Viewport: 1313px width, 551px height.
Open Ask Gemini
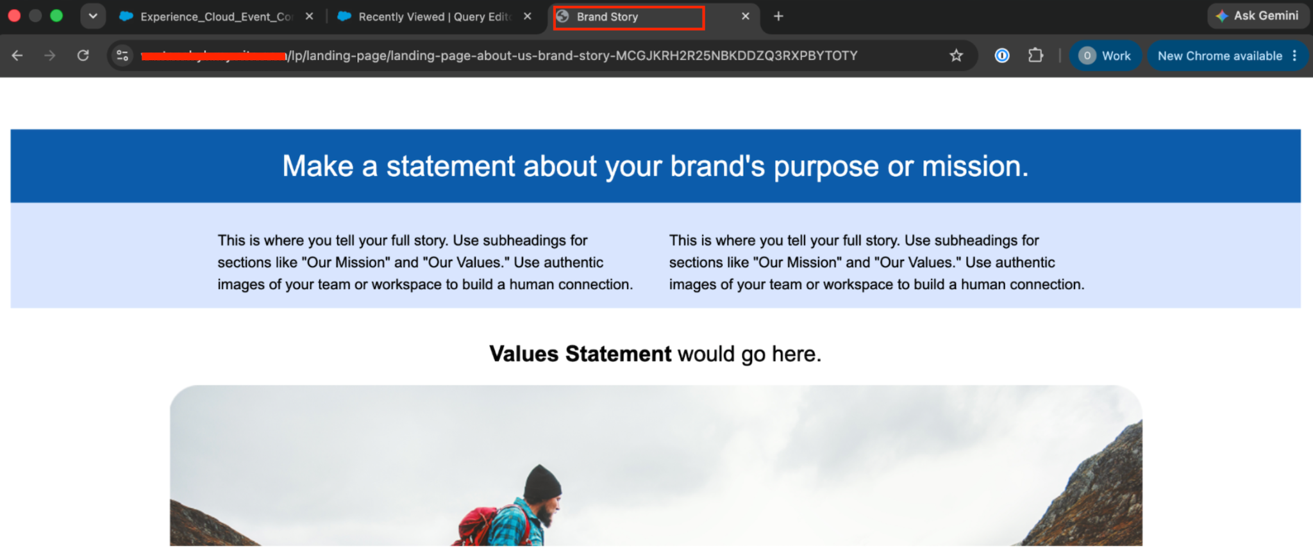[x=1257, y=16]
